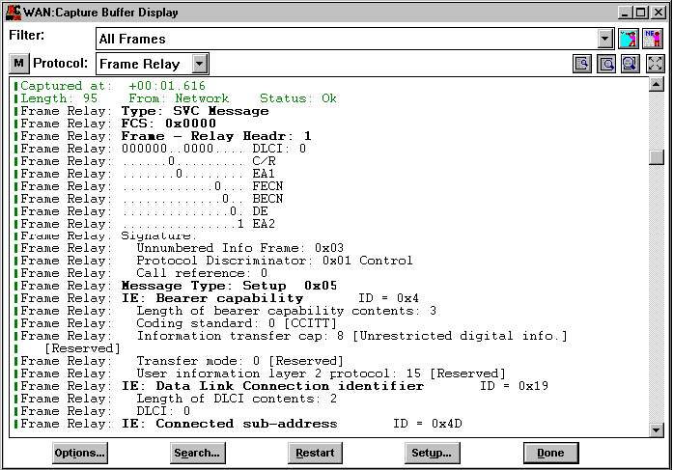Open the application icon system menu

11,12
